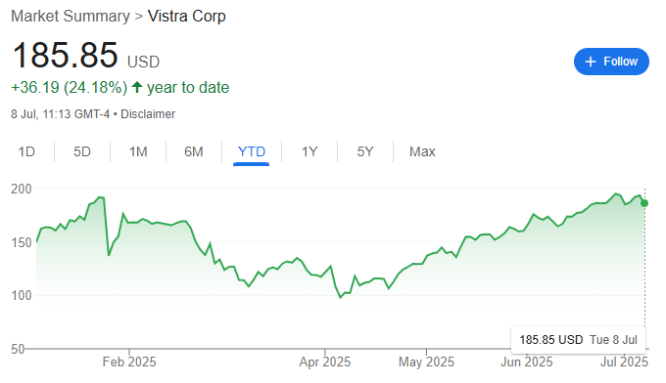Click the Vistra Corp title
This screenshot has height=383, width=666.
pos(186,16)
